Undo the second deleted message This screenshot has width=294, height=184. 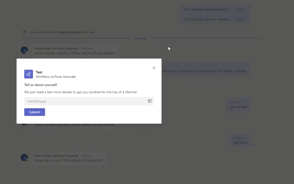click(x=239, y=19)
